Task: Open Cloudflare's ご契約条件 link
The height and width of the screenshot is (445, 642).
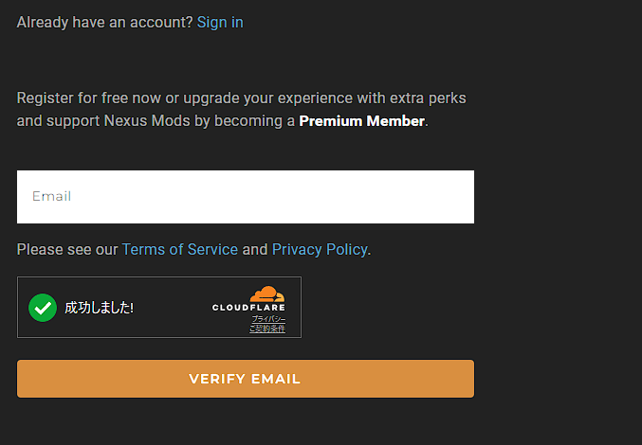Action: (x=267, y=329)
